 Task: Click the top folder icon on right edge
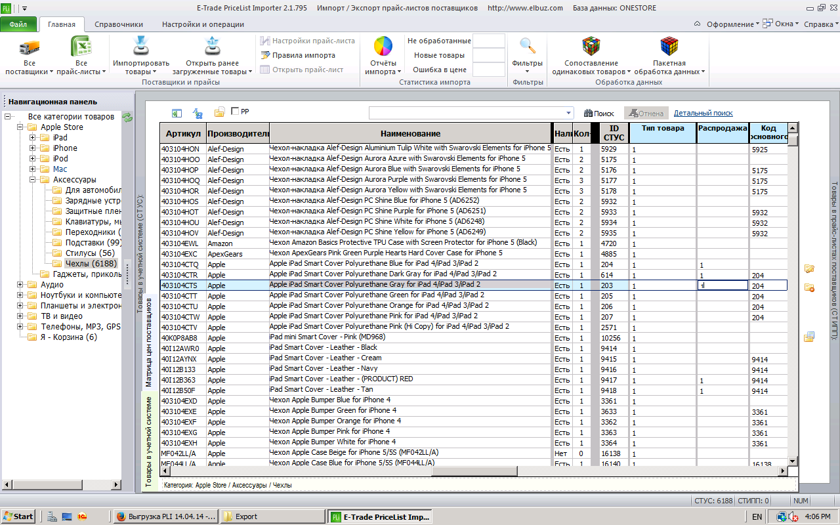(x=809, y=268)
